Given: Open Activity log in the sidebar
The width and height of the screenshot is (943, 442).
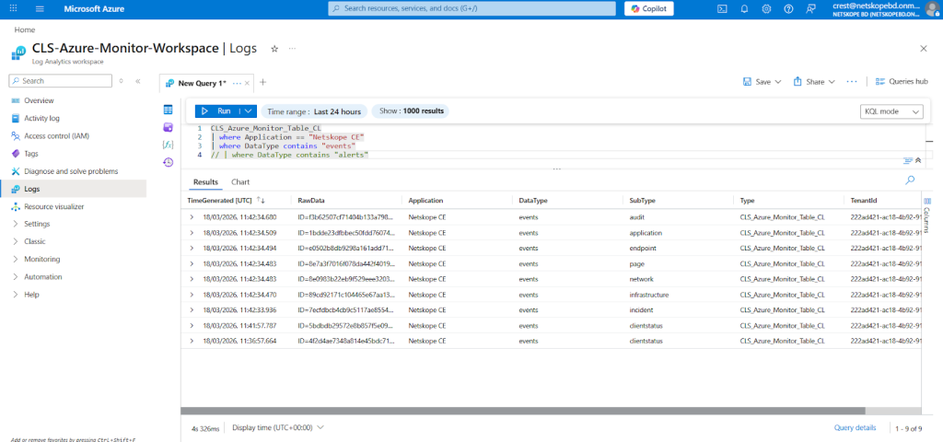Looking at the screenshot, I should 42,119.
